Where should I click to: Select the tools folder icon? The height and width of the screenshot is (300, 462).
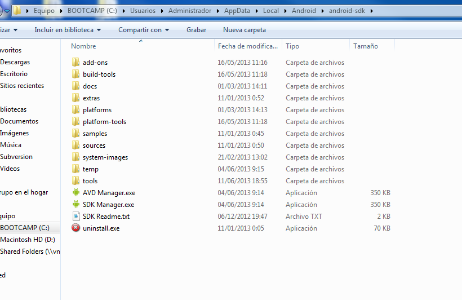click(75, 180)
